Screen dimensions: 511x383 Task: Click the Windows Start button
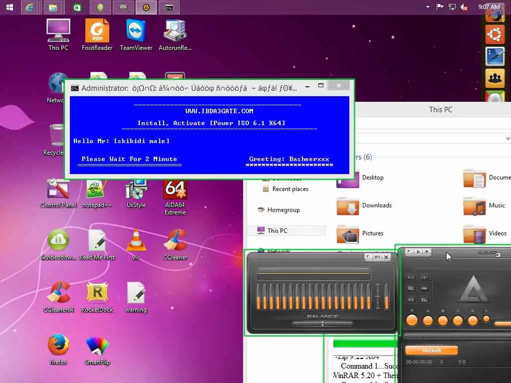(x=10, y=7)
